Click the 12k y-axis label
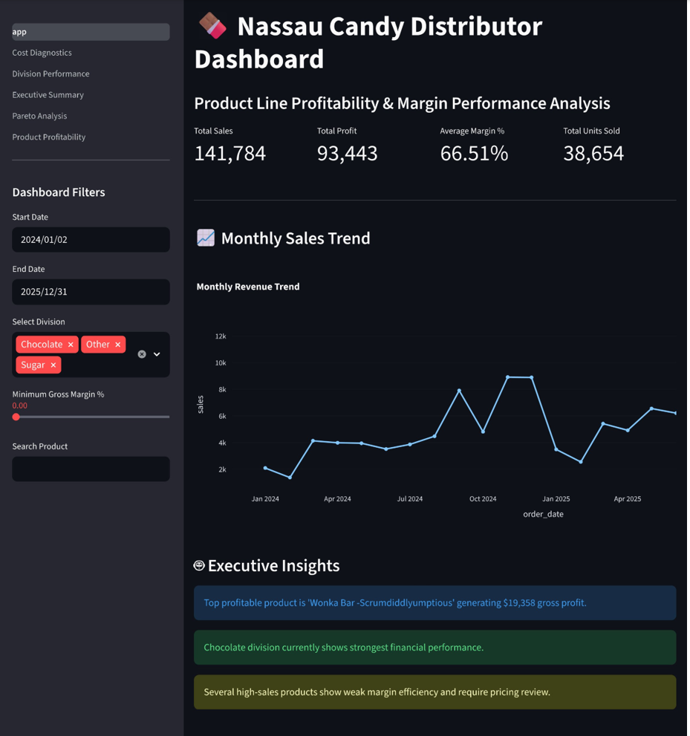The image size is (690, 736). pyautogui.click(x=221, y=336)
